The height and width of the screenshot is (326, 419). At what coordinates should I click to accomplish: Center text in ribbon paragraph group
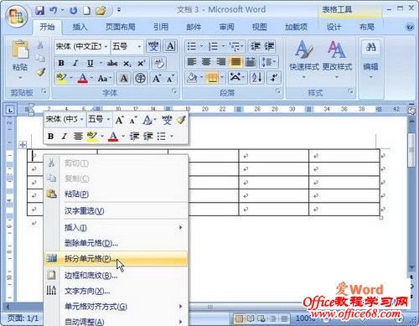pos(206,62)
